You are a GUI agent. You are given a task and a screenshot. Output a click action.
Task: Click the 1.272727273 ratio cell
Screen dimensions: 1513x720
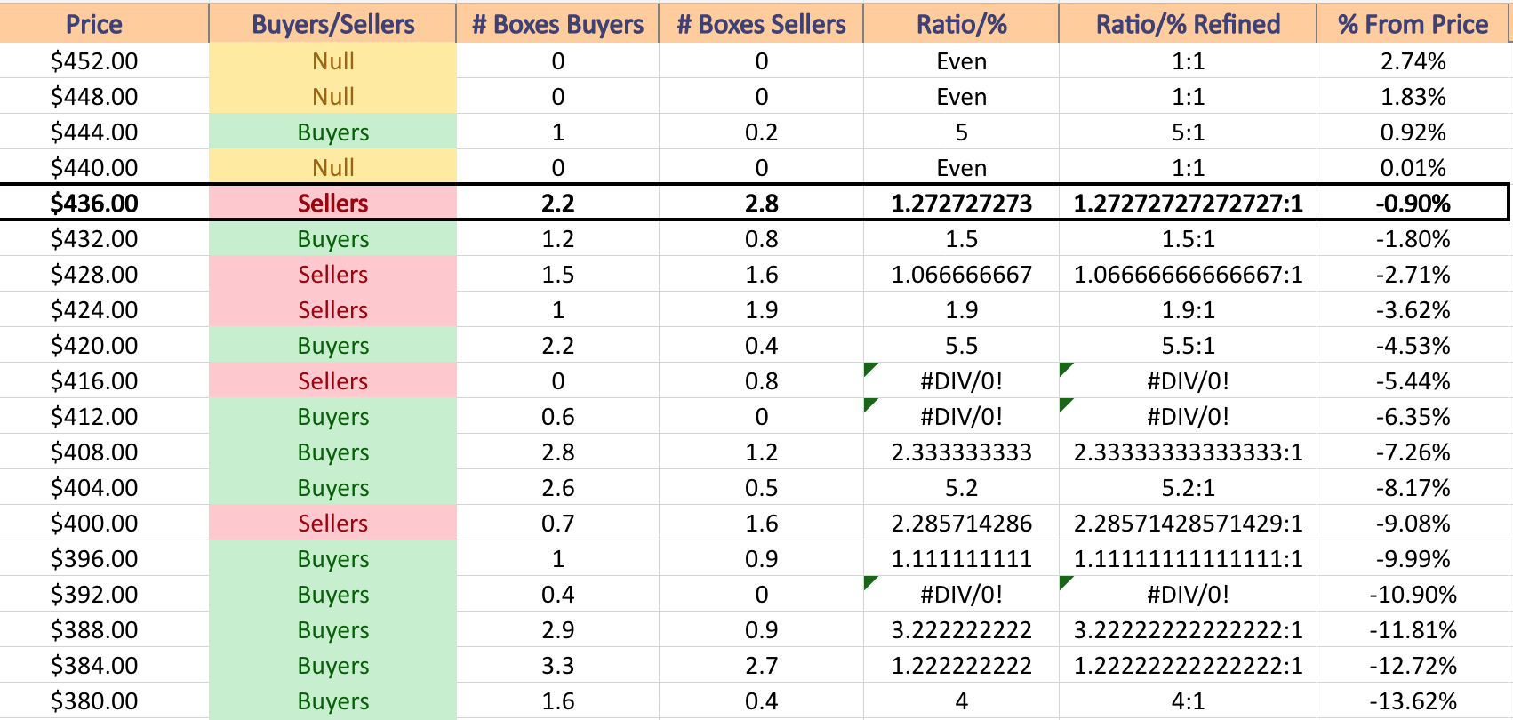[x=961, y=204]
